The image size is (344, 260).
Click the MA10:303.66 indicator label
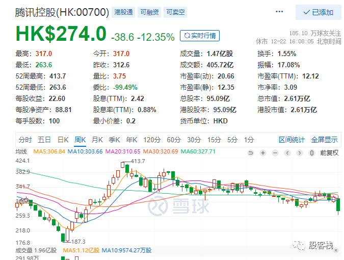coord(85,151)
